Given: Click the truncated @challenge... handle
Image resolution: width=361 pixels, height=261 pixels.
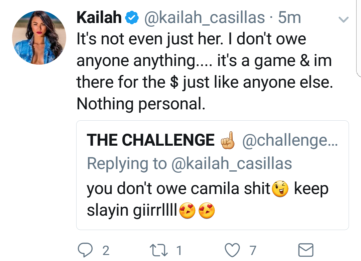Looking at the screenshot, I should (x=290, y=140).
